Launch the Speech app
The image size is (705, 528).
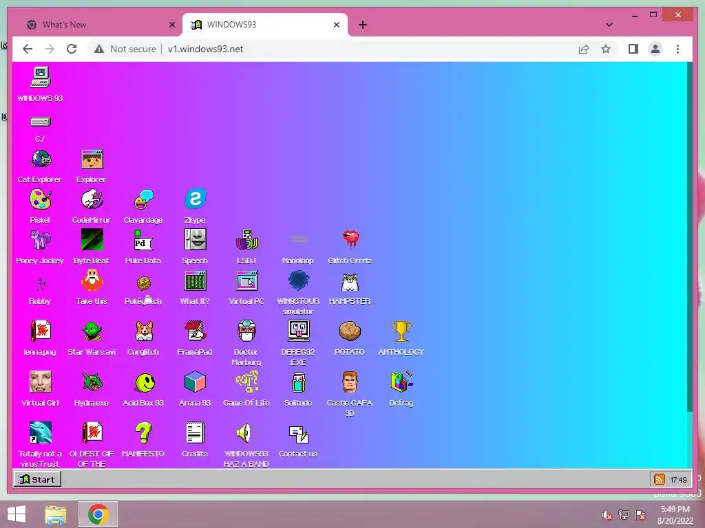(x=195, y=240)
